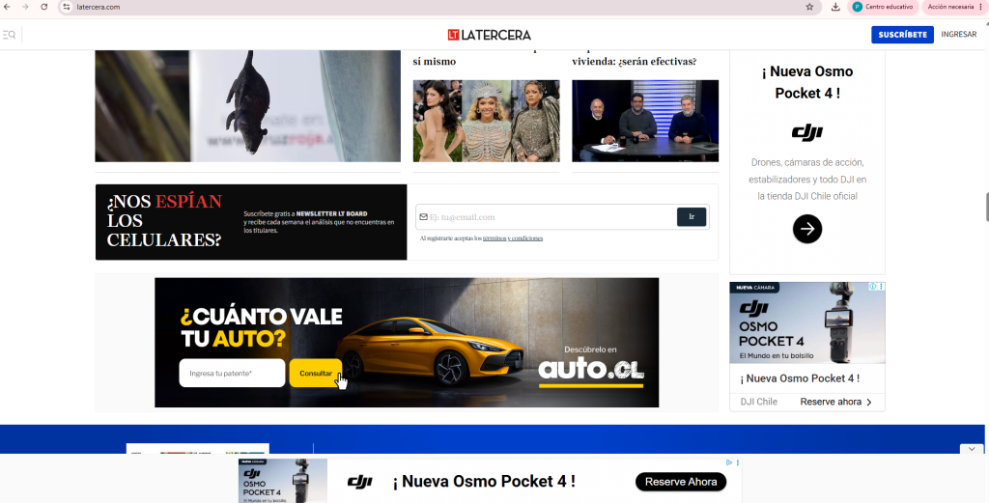
Task: Click the chevron next to Reserve ahora
Action: click(869, 403)
